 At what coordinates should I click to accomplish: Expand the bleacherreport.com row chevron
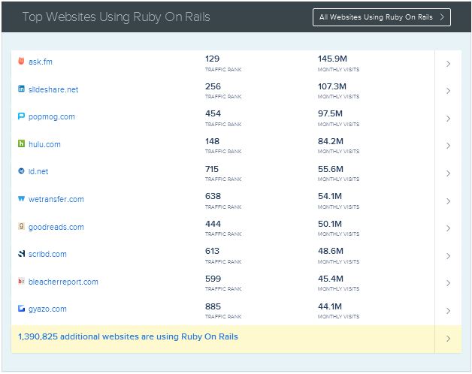click(448, 283)
